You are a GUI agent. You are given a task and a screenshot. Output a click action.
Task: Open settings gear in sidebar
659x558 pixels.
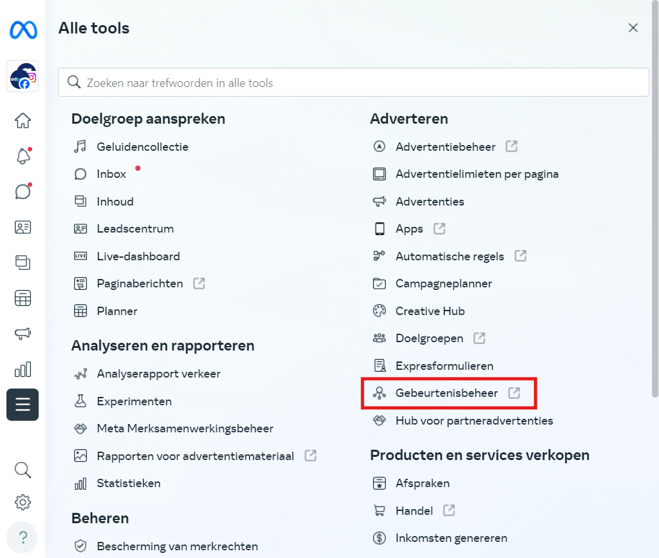tap(23, 502)
